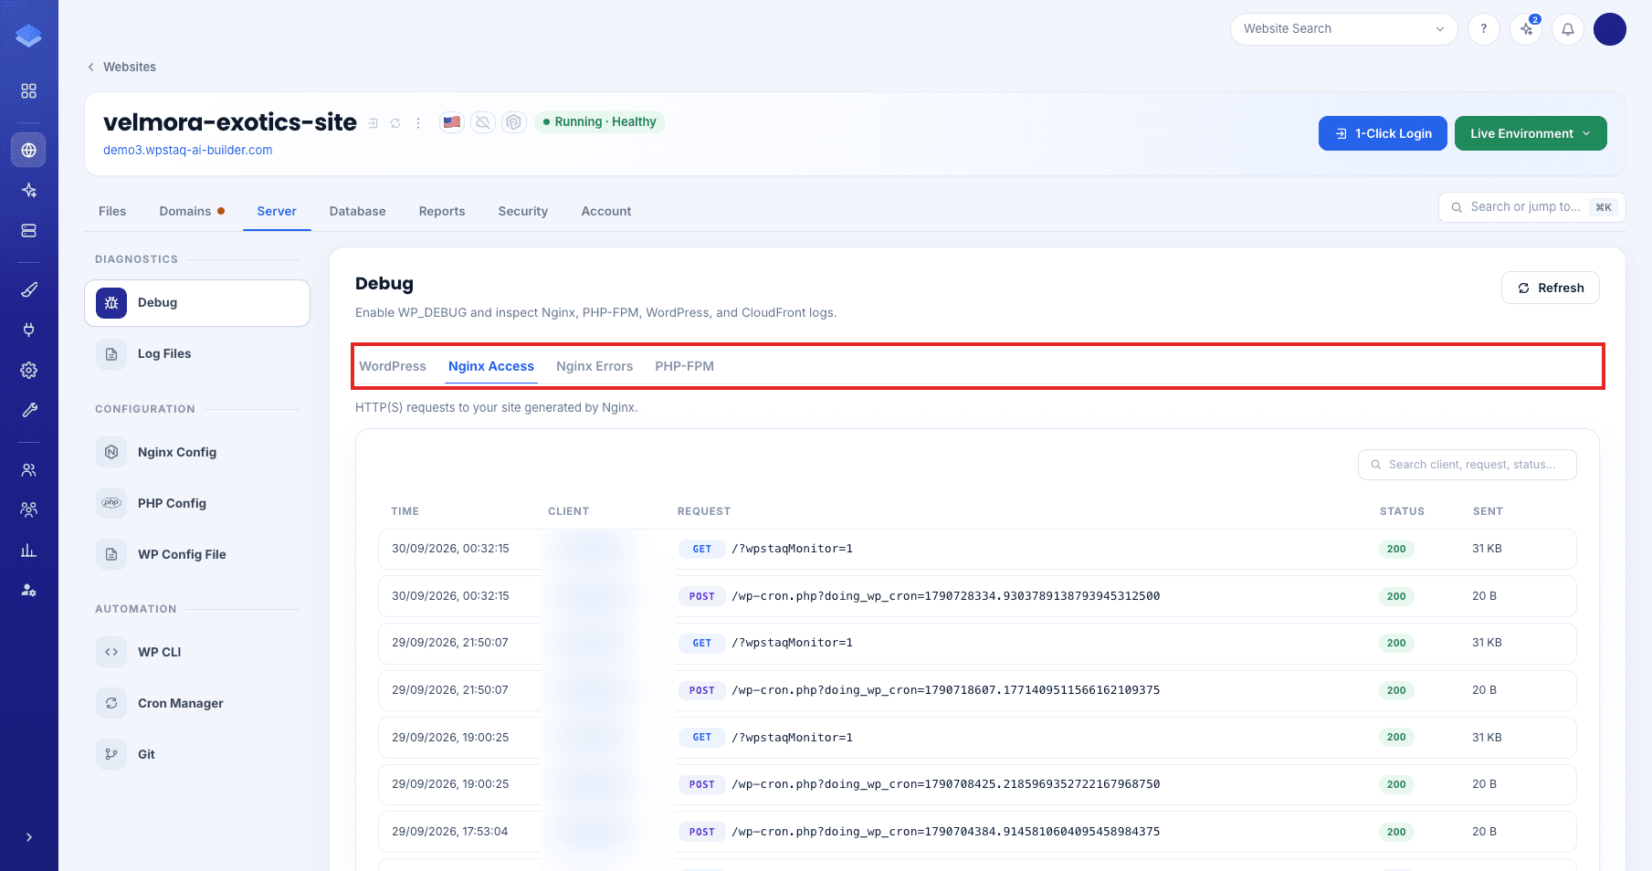This screenshot has height=871, width=1652.
Task: Open the server stack icon in sidebar
Action: click(29, 231)
